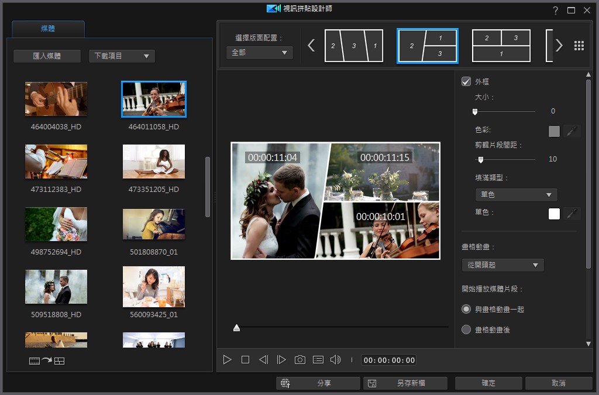The height and width of the screenshot is (395, 599).
Task: Click the white 單色 color swatch
Action: pos(553,214)
